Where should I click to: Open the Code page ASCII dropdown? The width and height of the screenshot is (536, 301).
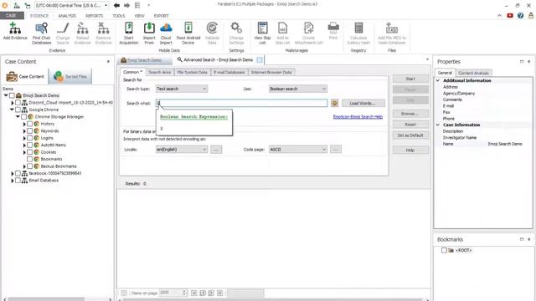(x=298, y=150)
